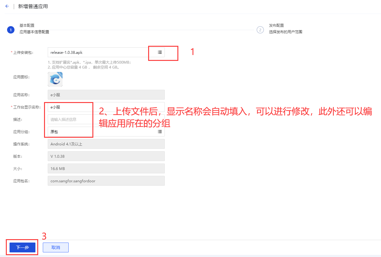Click the 基本配置 step title
The height and width of the screenshot is (257, 381).
27,26
